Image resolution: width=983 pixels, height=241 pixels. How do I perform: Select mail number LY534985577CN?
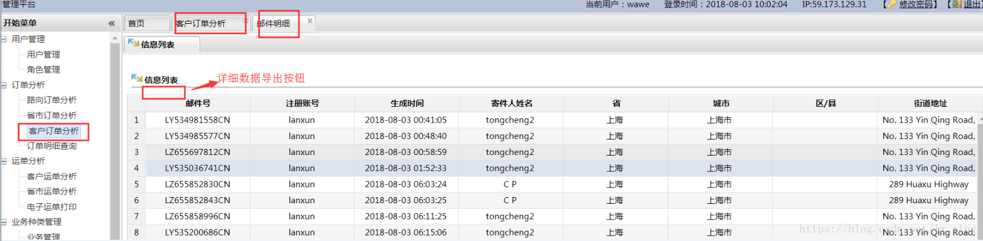[x=198, y=136]
